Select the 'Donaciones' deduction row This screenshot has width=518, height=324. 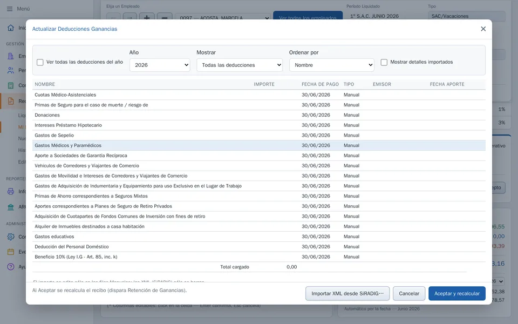click(x=259, y=115)
